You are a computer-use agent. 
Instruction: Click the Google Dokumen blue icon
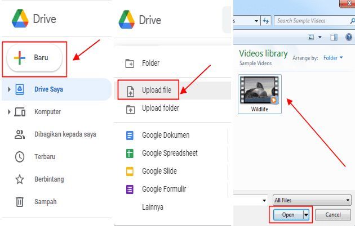(130, 135)
